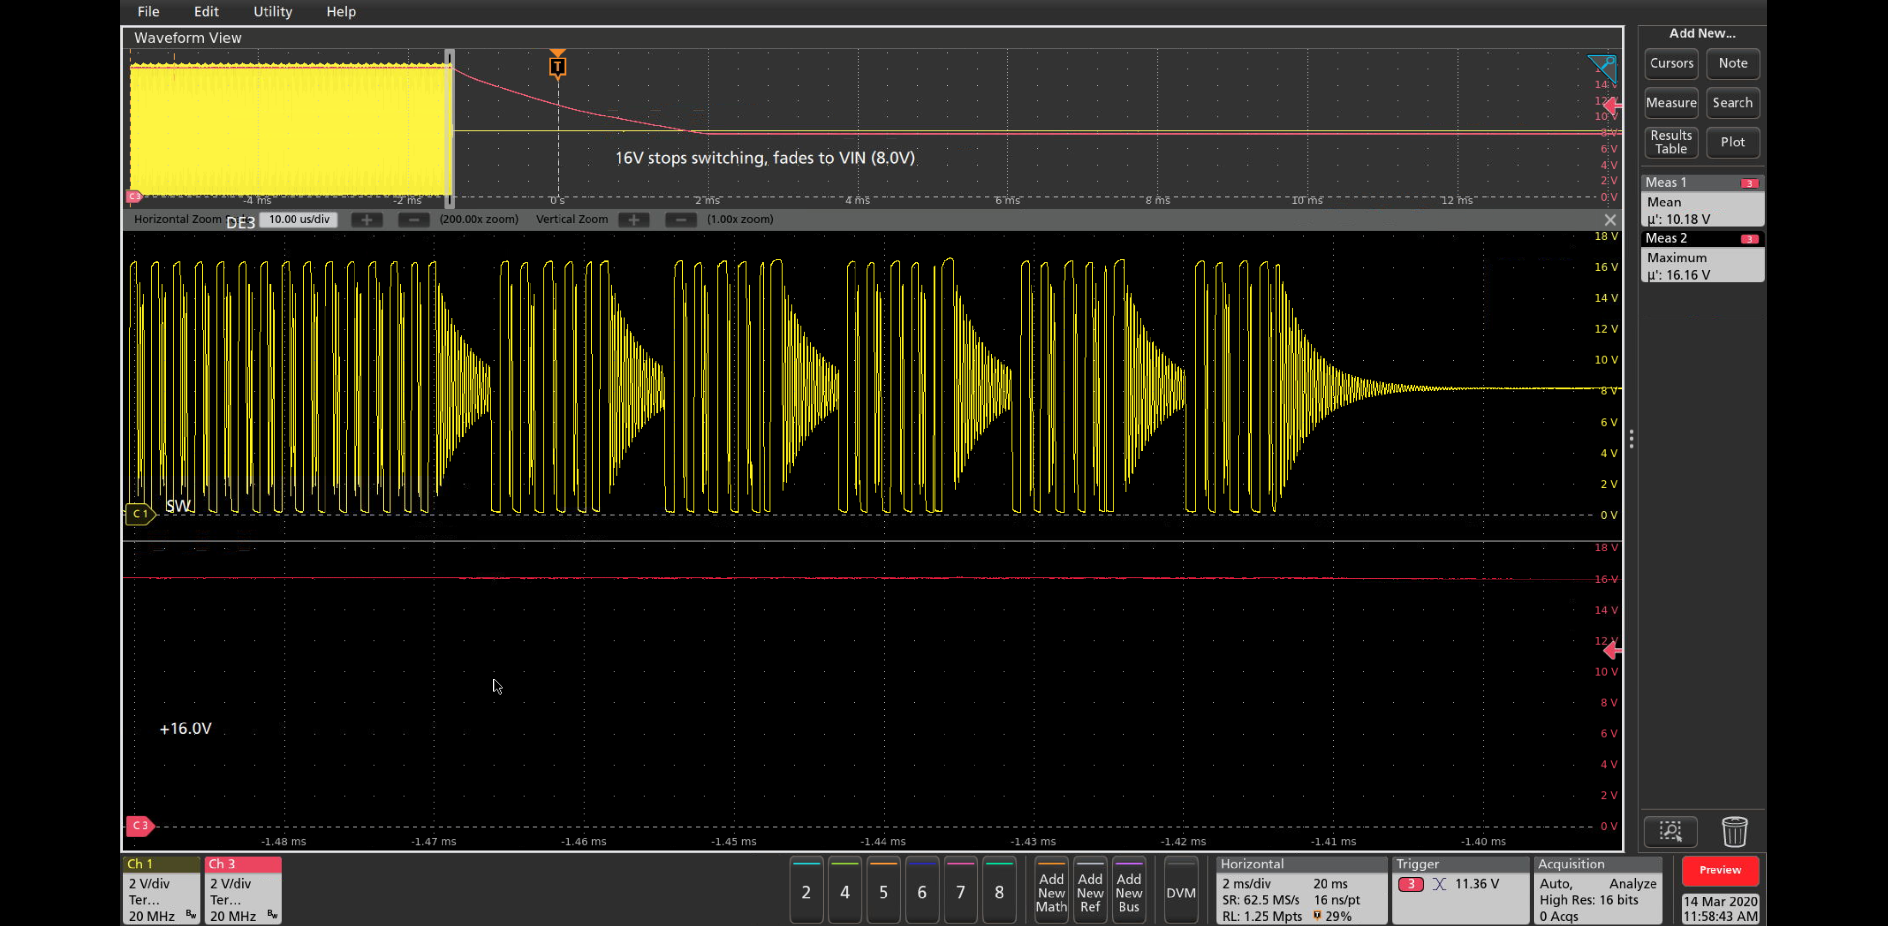Click the Add New Math button

[x=1051, y=892]
